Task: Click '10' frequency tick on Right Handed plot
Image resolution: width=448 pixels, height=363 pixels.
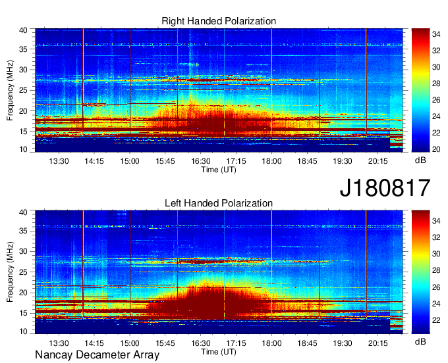Action: (24, 149)
